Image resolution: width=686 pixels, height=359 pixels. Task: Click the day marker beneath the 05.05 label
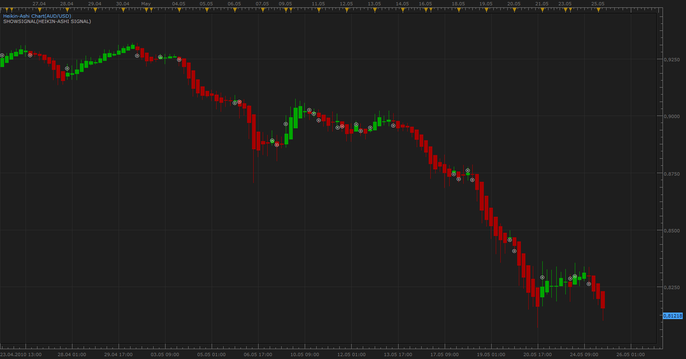pos(207,10)
